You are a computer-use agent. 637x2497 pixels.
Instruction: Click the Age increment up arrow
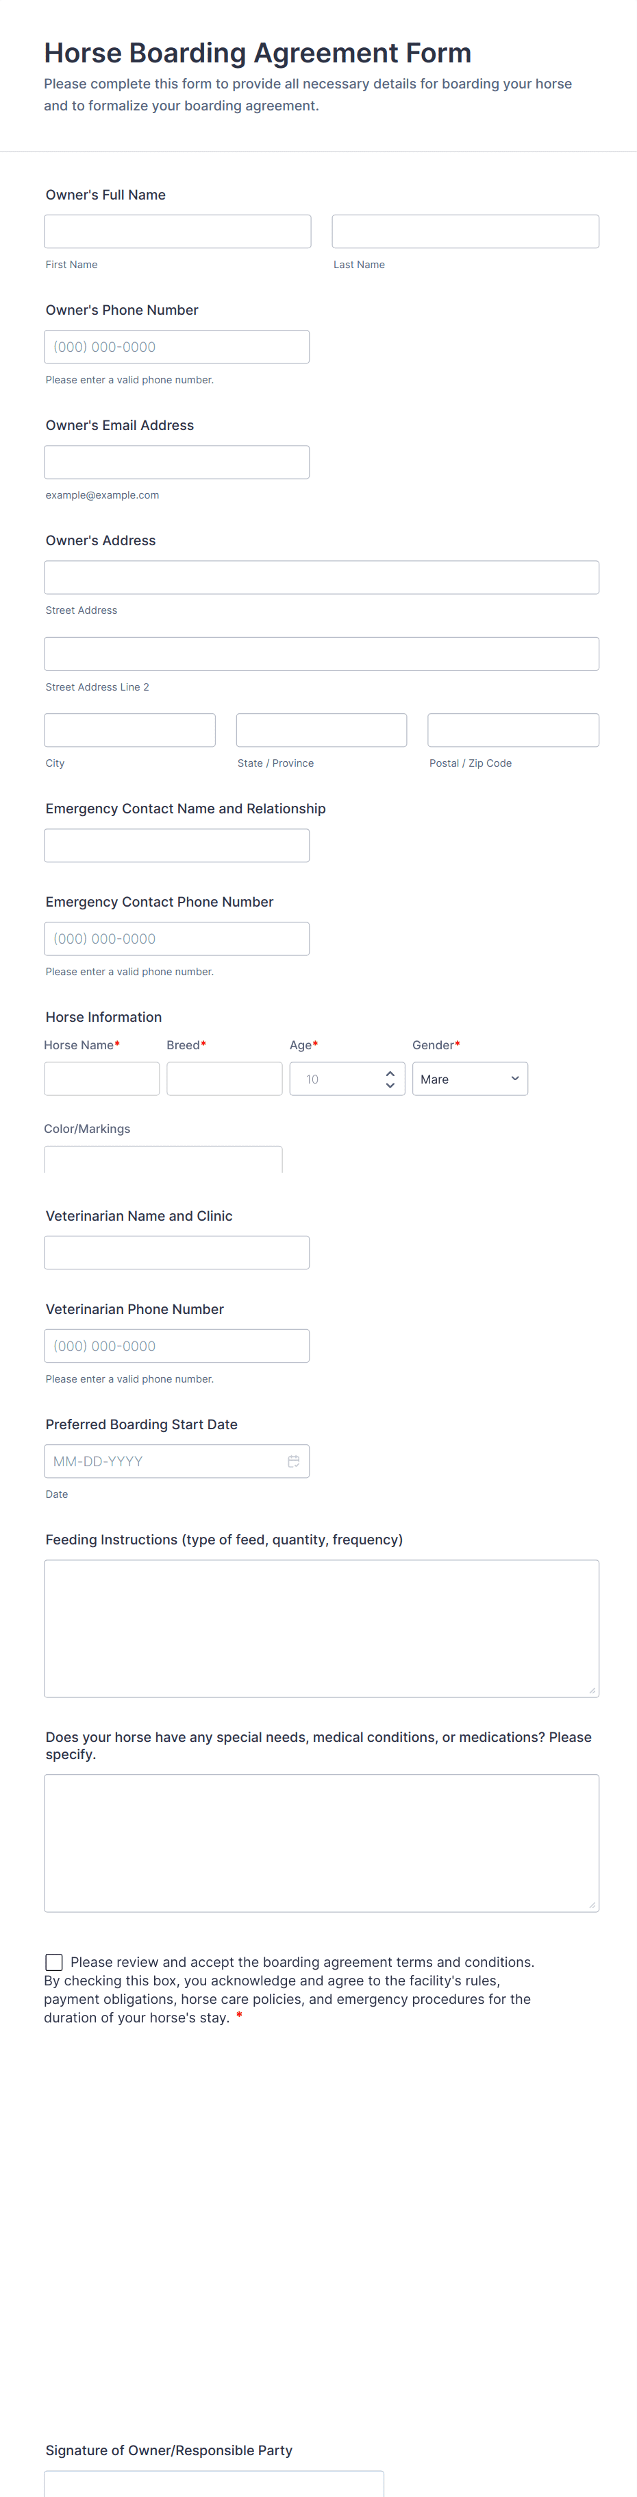pos(390,1073)
